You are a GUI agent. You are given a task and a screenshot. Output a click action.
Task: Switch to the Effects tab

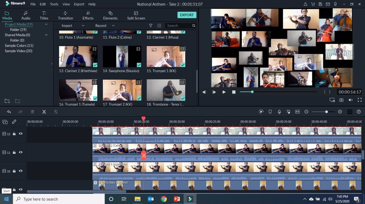click(x=88, y=15)
